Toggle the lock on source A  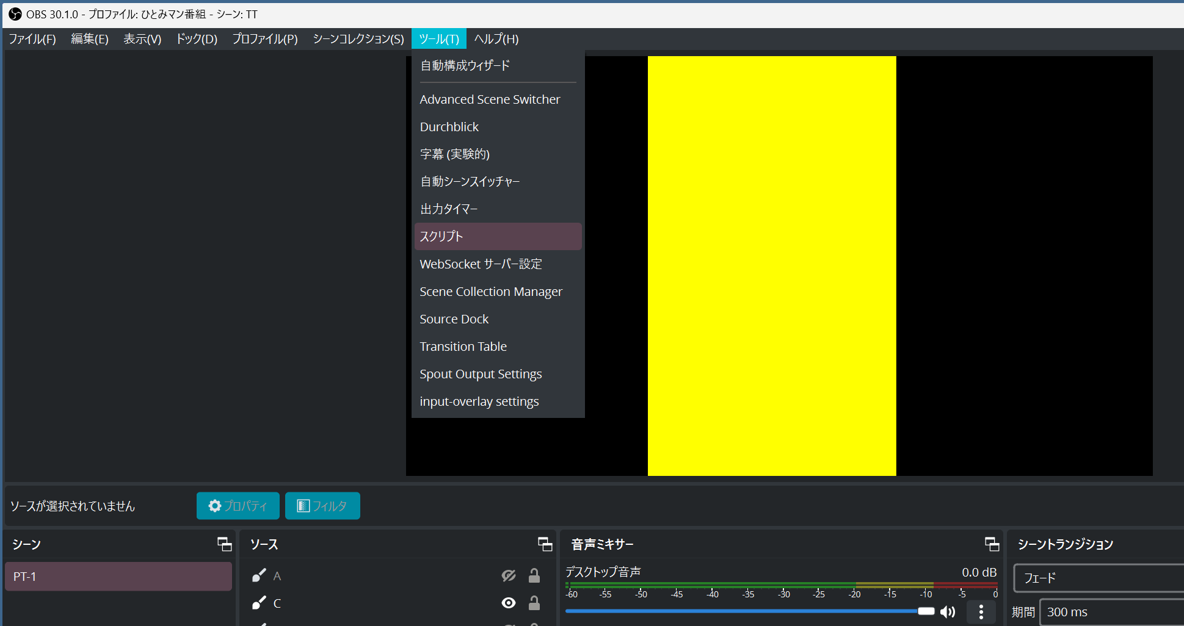coord(534,576)
